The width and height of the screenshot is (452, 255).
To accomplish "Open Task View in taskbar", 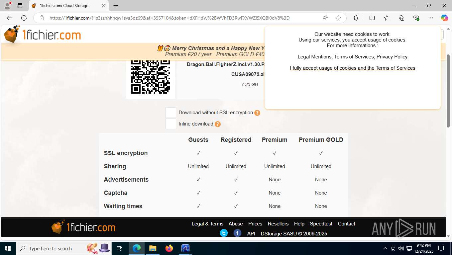I will 120,248.
